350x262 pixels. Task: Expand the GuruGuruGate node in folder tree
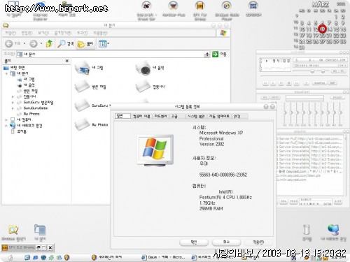13,108
